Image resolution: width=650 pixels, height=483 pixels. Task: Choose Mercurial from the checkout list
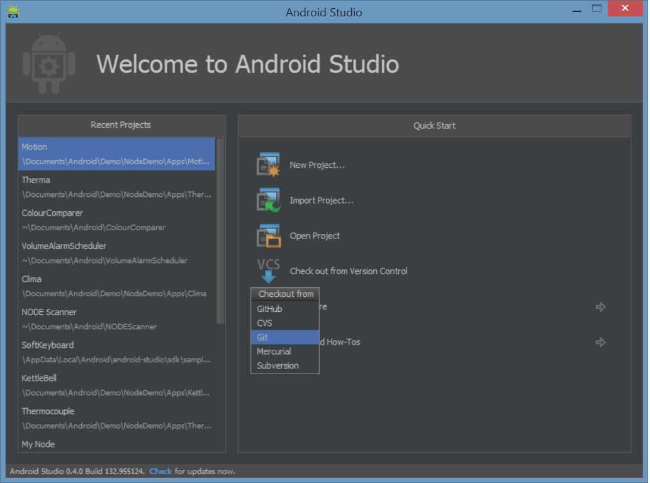pyautogui.click(x=284, y=351)
